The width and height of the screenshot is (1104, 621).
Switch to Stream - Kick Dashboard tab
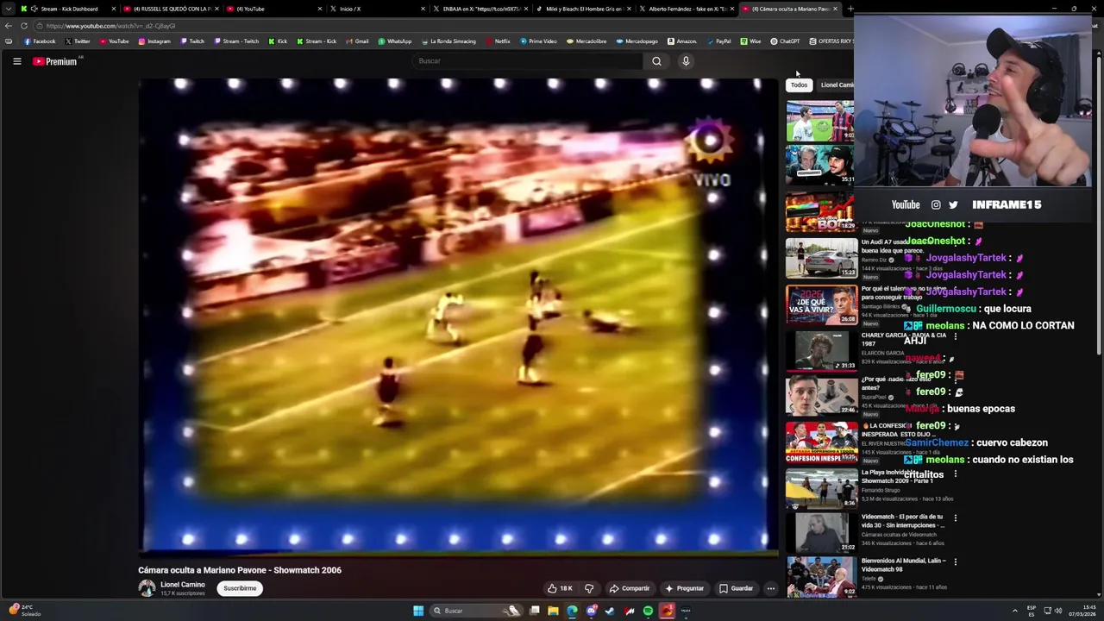point(69,9)
